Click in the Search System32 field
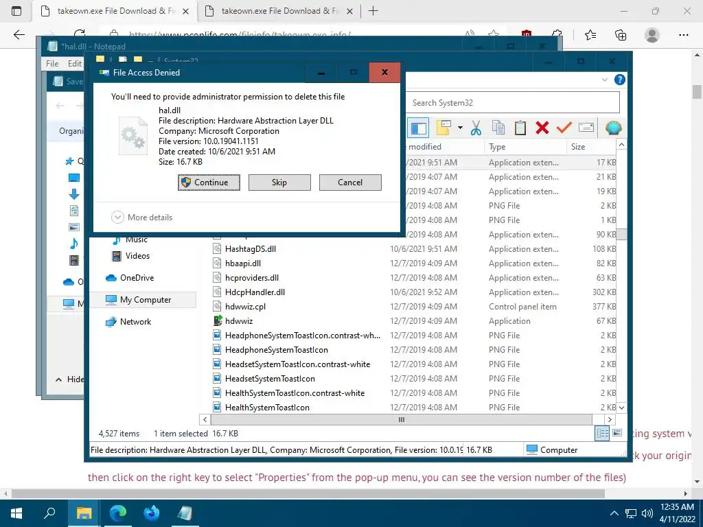 [x=513, y=103]
